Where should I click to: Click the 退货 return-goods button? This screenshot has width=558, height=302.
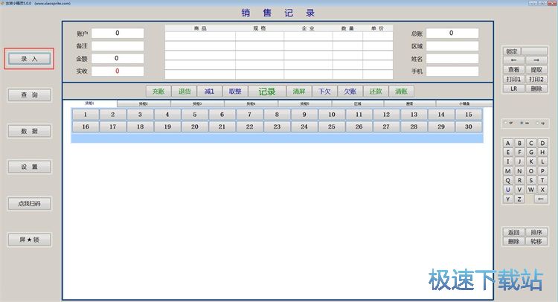point(185,91)
